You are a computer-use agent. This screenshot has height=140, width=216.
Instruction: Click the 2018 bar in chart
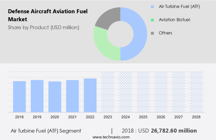tap(19, 96)
